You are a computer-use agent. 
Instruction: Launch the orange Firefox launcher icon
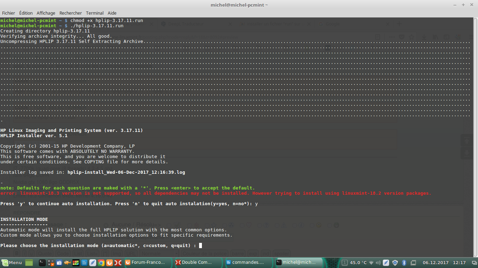(x=110, y=262)
